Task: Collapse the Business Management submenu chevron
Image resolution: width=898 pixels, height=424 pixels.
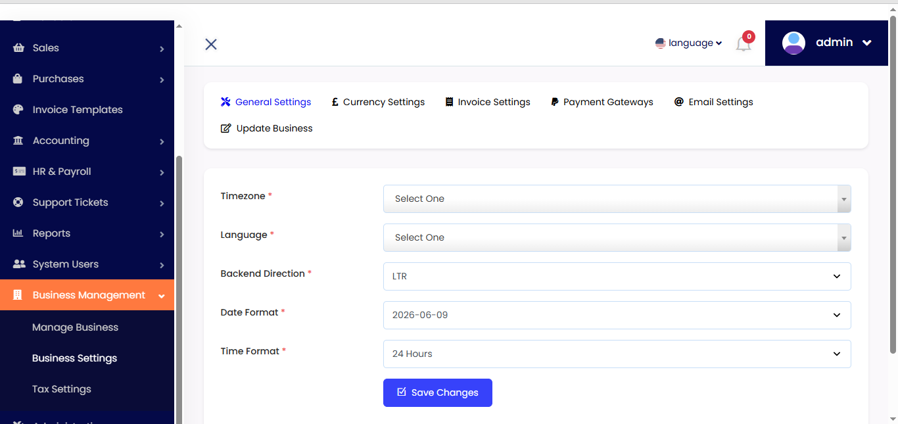Action: 162,296
